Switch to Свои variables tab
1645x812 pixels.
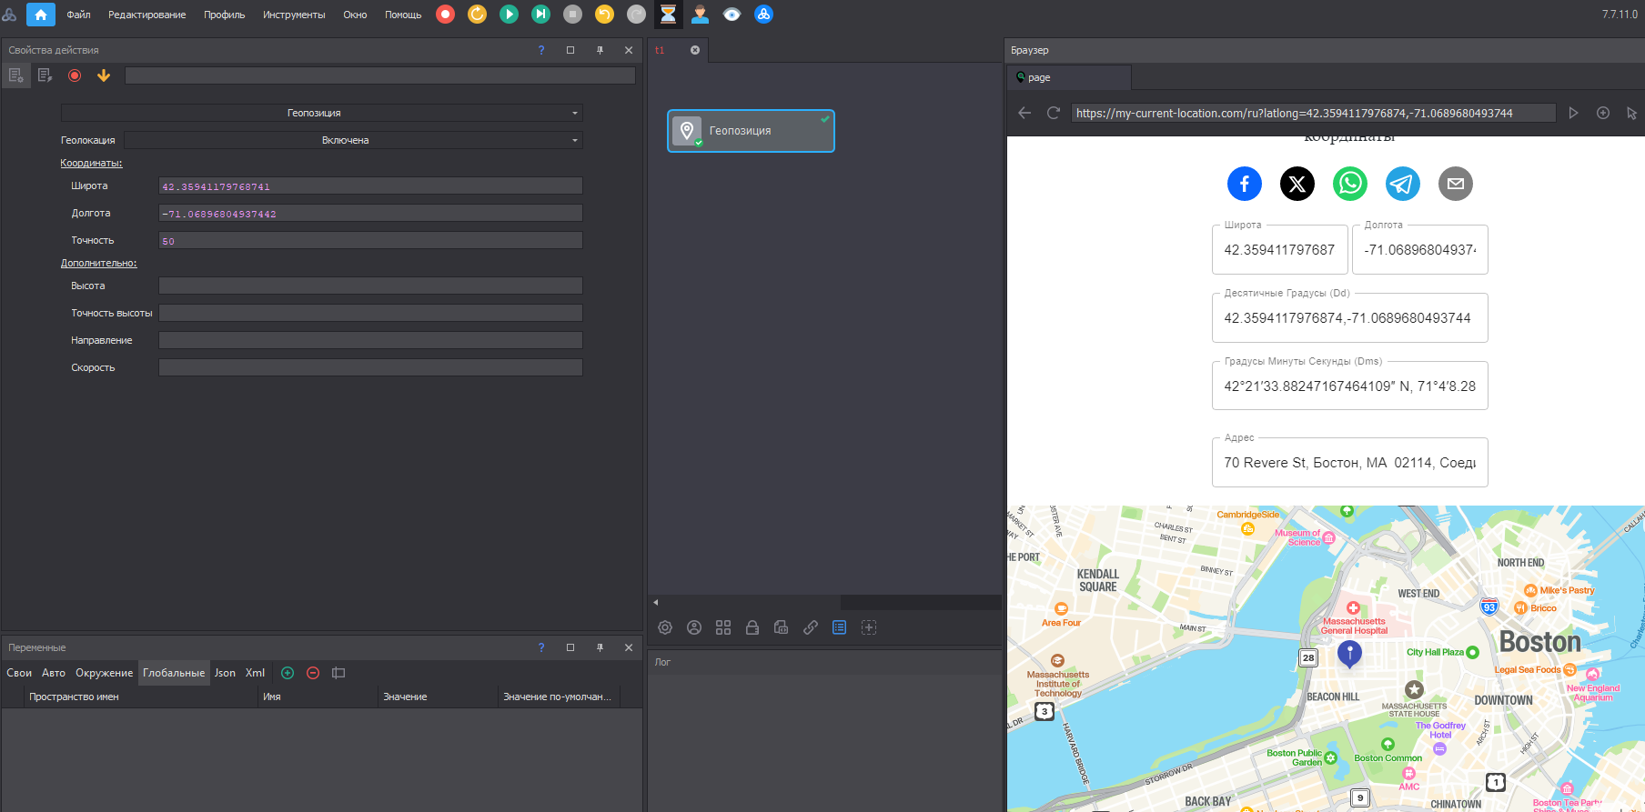coord(19,673)
